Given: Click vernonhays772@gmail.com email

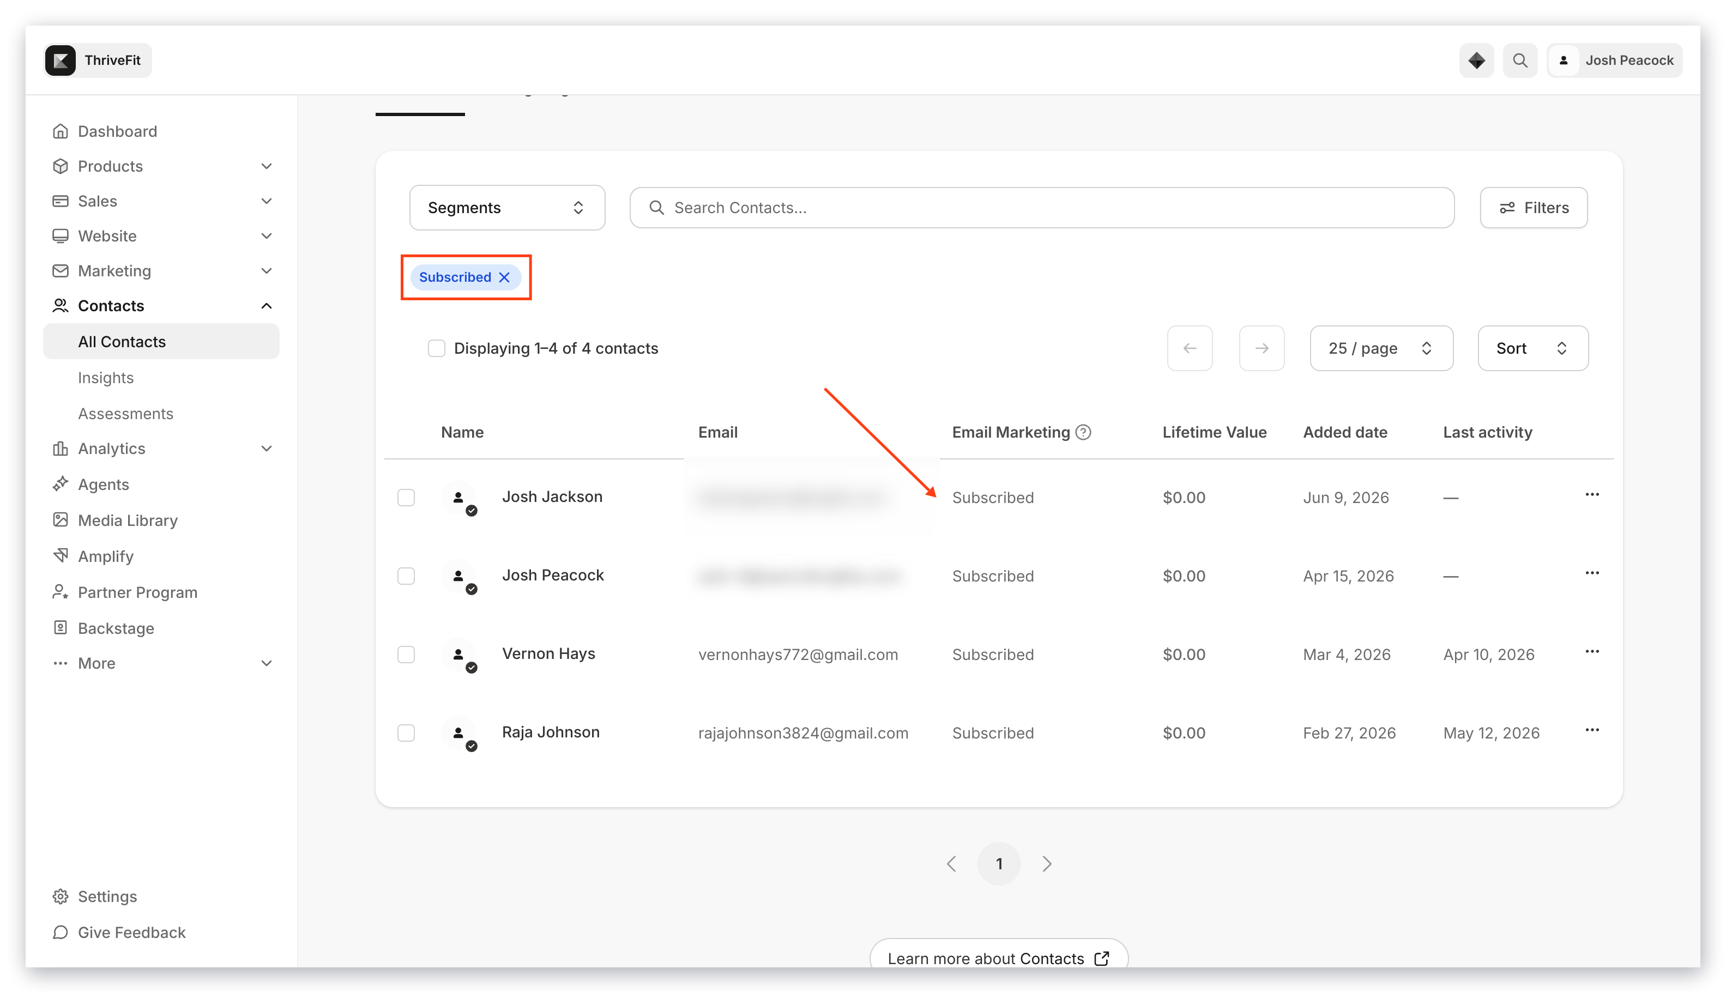Looking at the screenshot, I should (798, 654).
